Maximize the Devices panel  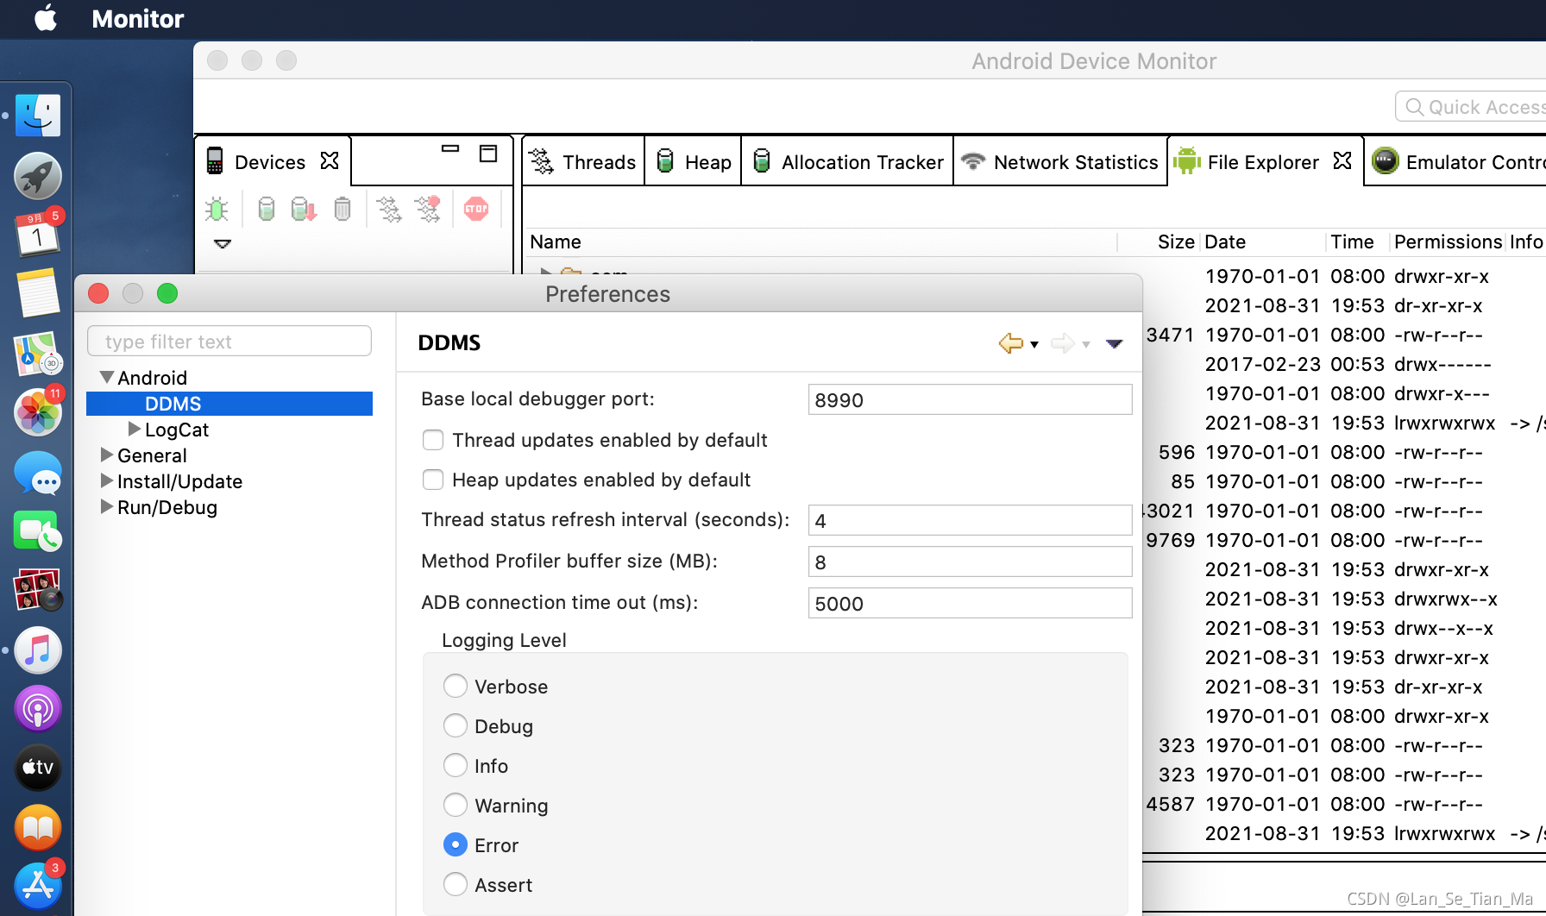[488, 154]
